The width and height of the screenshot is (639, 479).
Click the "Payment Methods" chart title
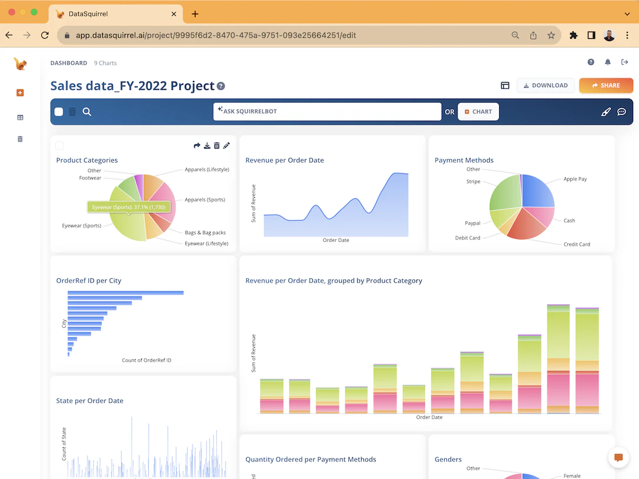tap(464, 160)
